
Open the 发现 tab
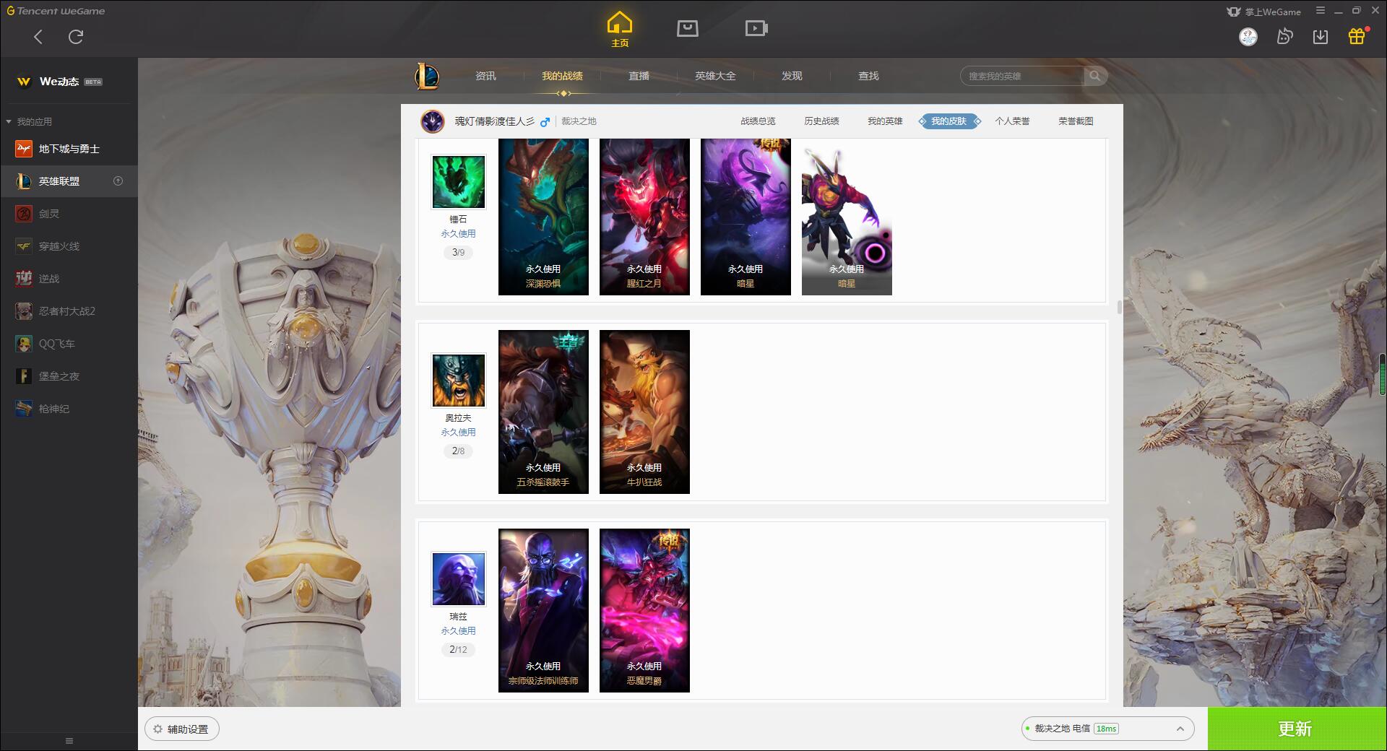[792, 76]
